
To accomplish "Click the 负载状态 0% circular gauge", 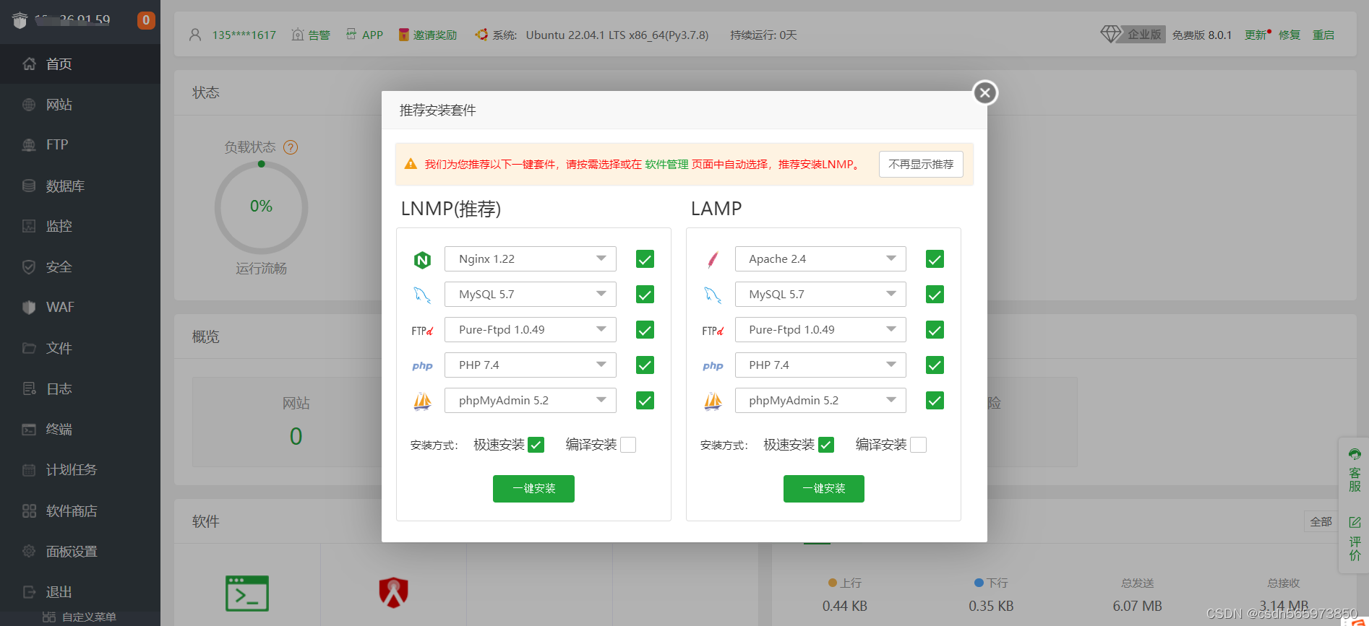I will (261, 207).
